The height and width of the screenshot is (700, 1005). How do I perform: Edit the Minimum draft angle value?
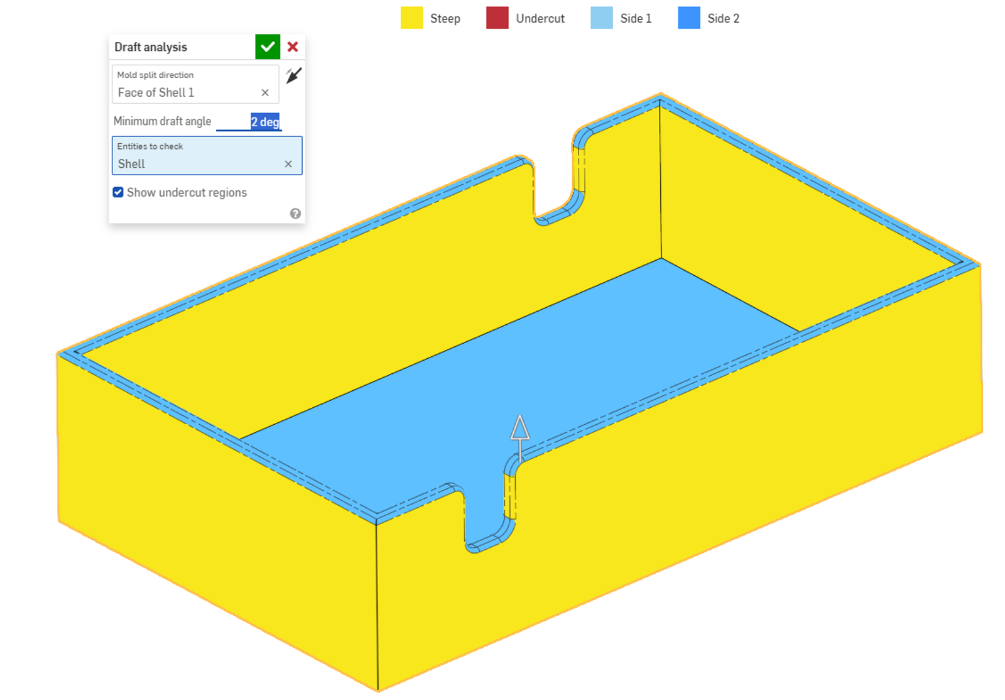tap(265, 121)
